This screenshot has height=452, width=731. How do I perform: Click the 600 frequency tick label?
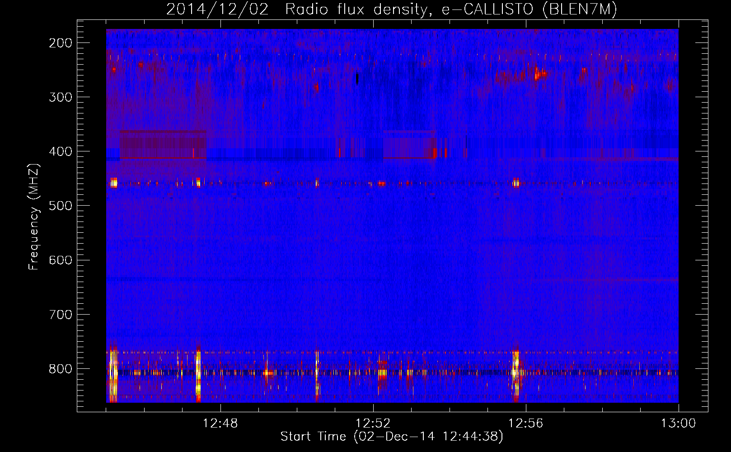click(x=61, y=260)
